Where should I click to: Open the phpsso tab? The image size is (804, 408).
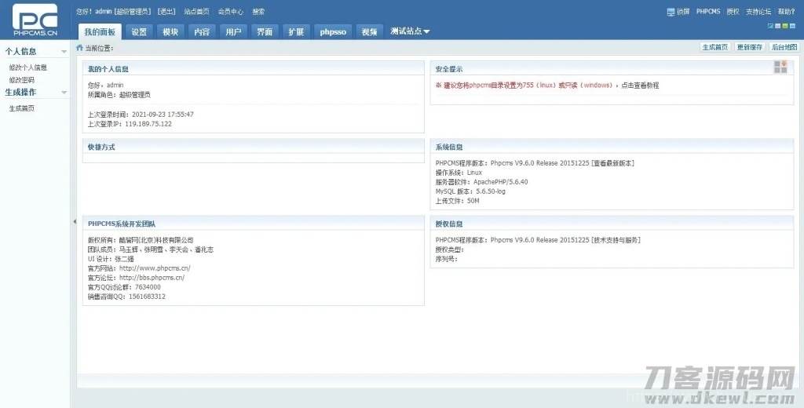click(x=333, y=32)
